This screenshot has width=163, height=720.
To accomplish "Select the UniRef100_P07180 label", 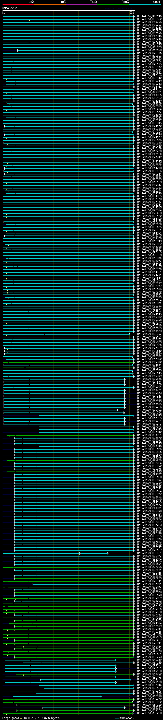I will coord(149,154).
